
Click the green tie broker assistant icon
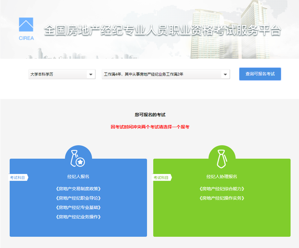tap(222, 159)
